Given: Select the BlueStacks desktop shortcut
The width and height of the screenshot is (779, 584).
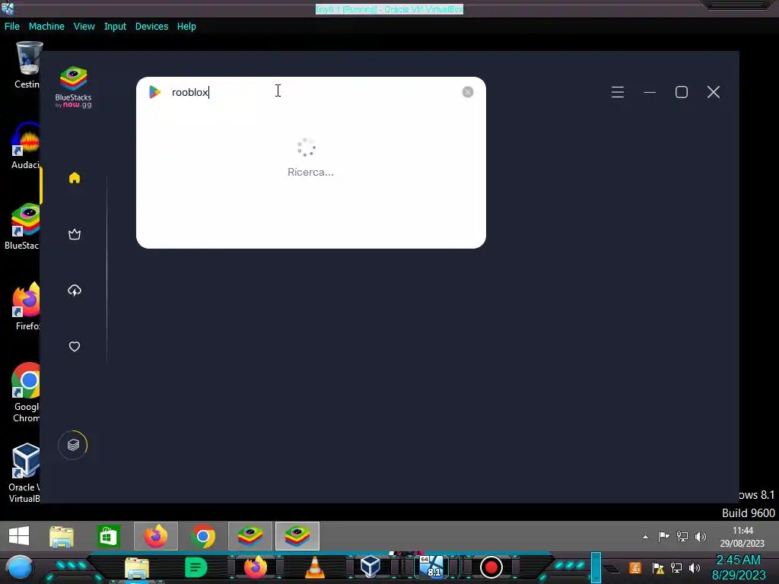Looking at the screenshot, I should [x=23, y=226].
